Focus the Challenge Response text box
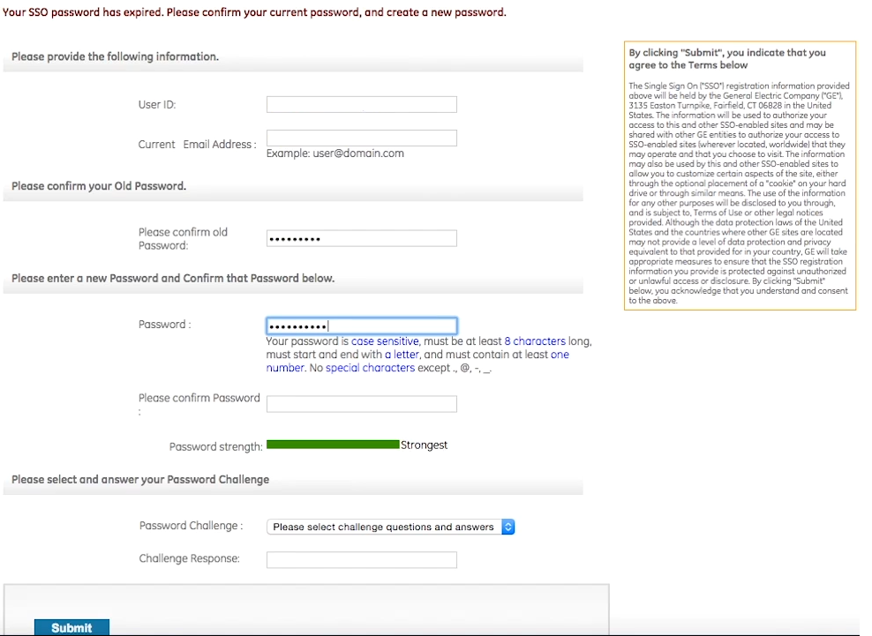This screenshot has height=636, width=872. pos(361,559)
